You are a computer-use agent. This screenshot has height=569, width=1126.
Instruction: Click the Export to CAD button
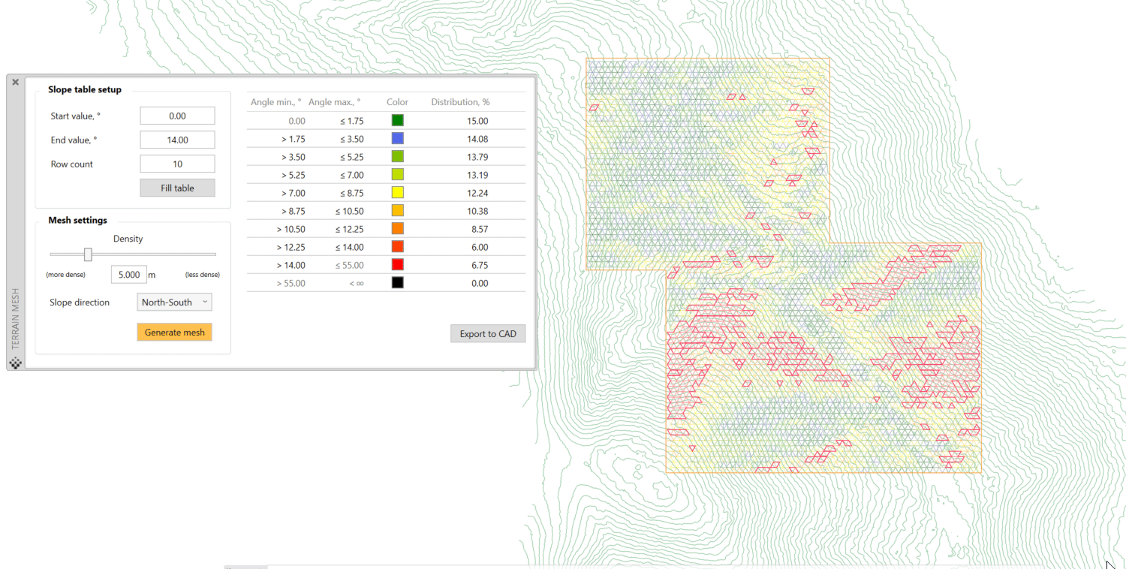click(487, 333)
